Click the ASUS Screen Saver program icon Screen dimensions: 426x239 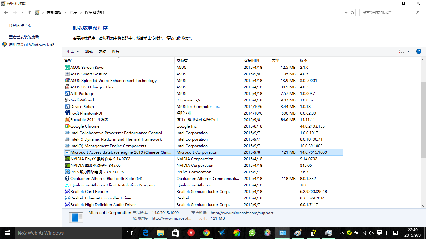[x=67, y=67]
